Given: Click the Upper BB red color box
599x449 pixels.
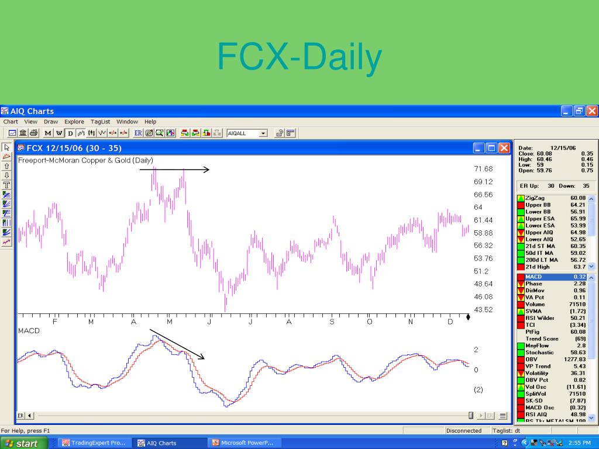Looking at the screenshot, I should [x=521, y=205].
